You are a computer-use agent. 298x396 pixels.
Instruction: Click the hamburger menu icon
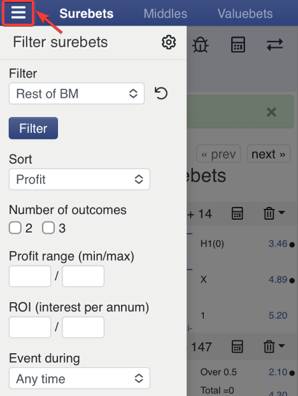click(18, 13)
